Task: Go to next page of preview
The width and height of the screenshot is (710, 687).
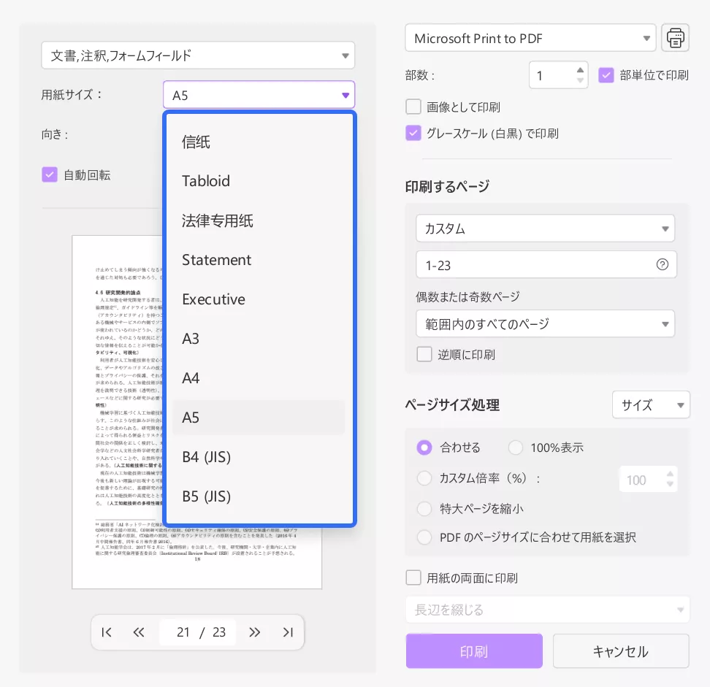Action: [x=254, y=632]
